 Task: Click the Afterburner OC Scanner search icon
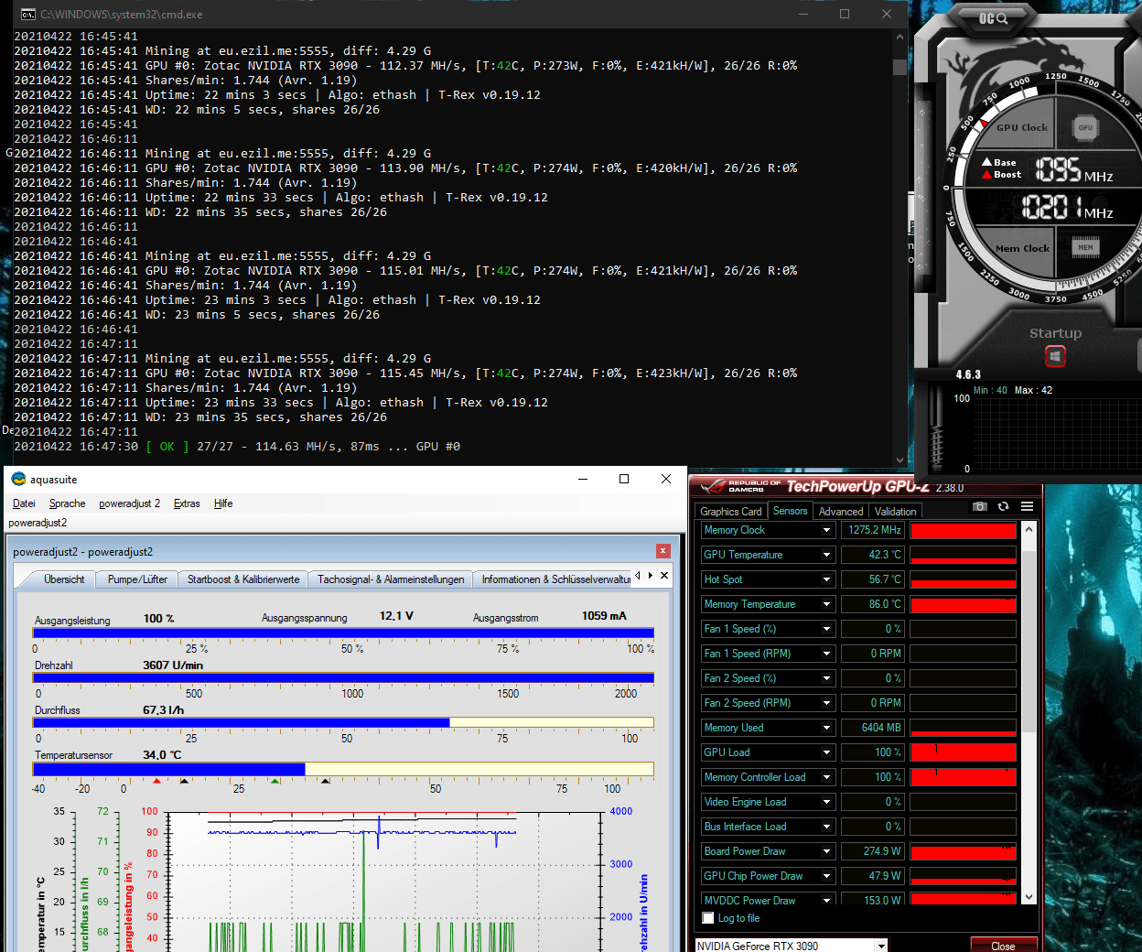pos(993,17)
